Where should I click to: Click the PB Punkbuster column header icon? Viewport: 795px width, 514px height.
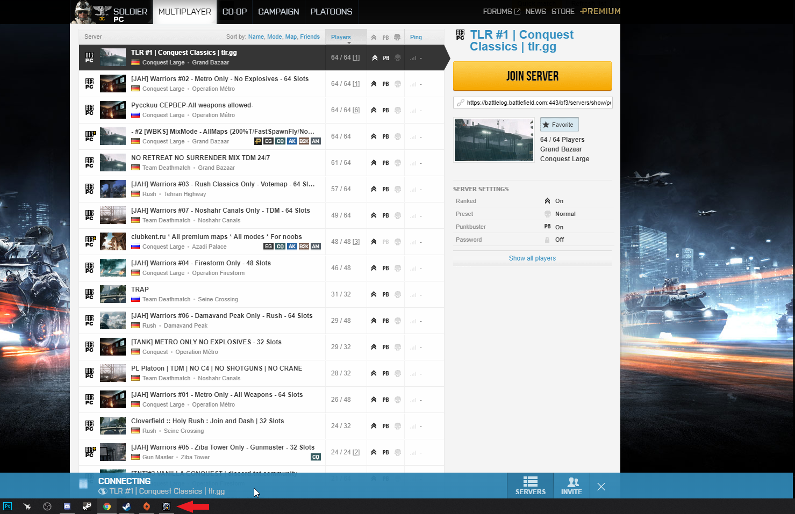(x=385, y=38)
